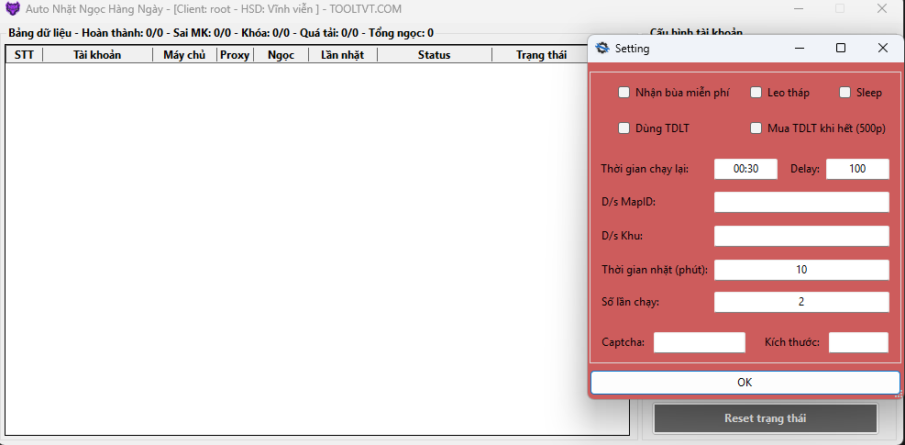
Task: Click the purple app icon in the title bar
Action: point(13,8)
